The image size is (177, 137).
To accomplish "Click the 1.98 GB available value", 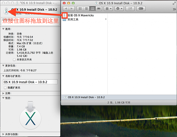I will tap(22, 49).
